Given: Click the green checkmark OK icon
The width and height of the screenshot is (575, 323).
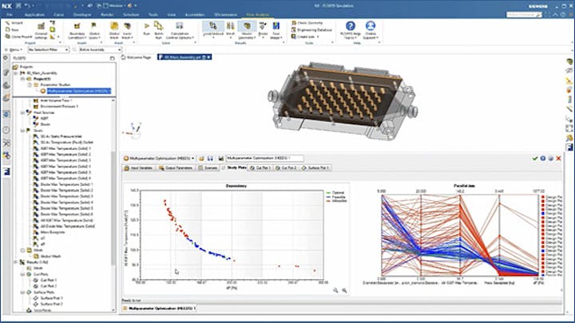Looking at the screenshot, I should [x=534, y=158].
